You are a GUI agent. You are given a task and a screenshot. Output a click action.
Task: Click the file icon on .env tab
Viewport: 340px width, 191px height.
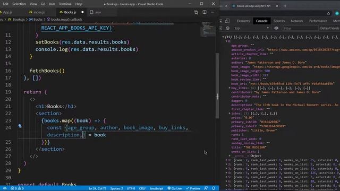(91, 12)
